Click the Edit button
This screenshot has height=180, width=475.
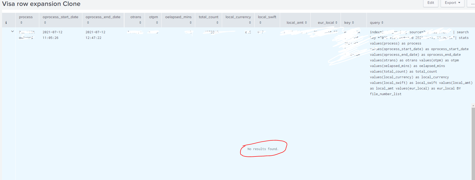(431, 3)
